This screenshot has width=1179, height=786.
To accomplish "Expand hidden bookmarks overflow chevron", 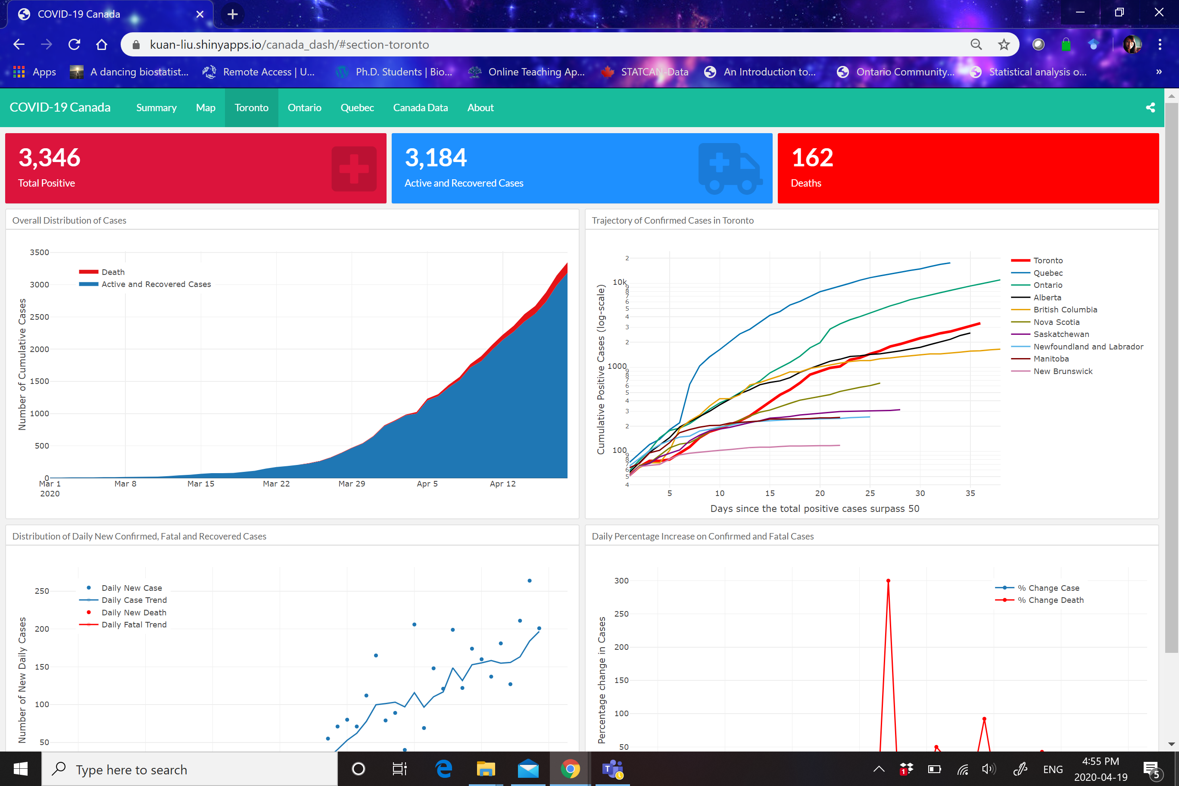I will [1158, 72].
